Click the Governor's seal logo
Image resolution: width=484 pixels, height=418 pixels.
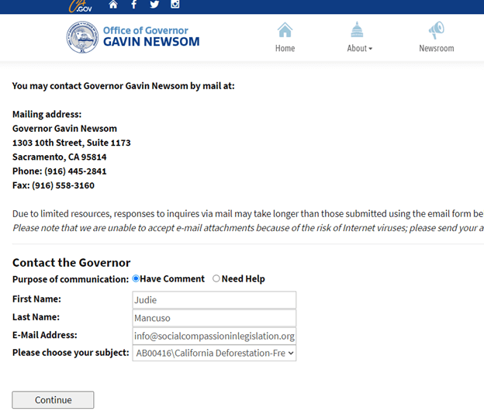82,37
